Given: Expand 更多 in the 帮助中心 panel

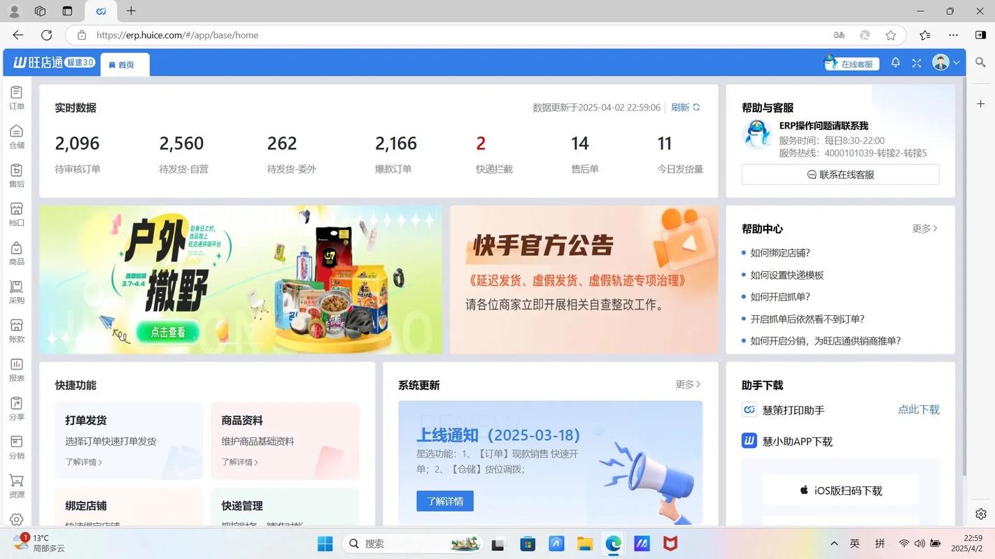Looking at the screenshot, I should (925, 228).
